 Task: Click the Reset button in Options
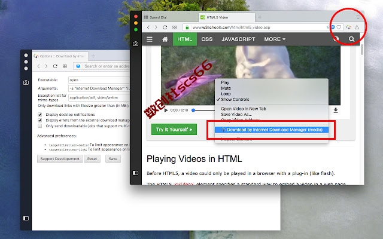(92, 159)
